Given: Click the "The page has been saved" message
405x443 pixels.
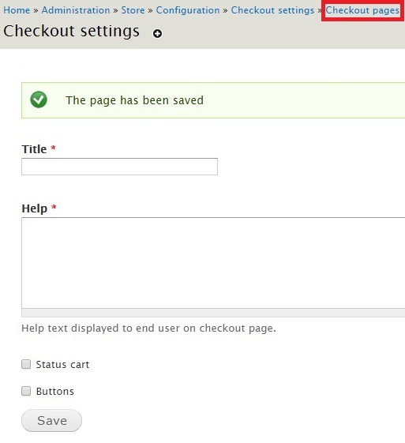Looking at the screenshot, I should click(134, 100).
